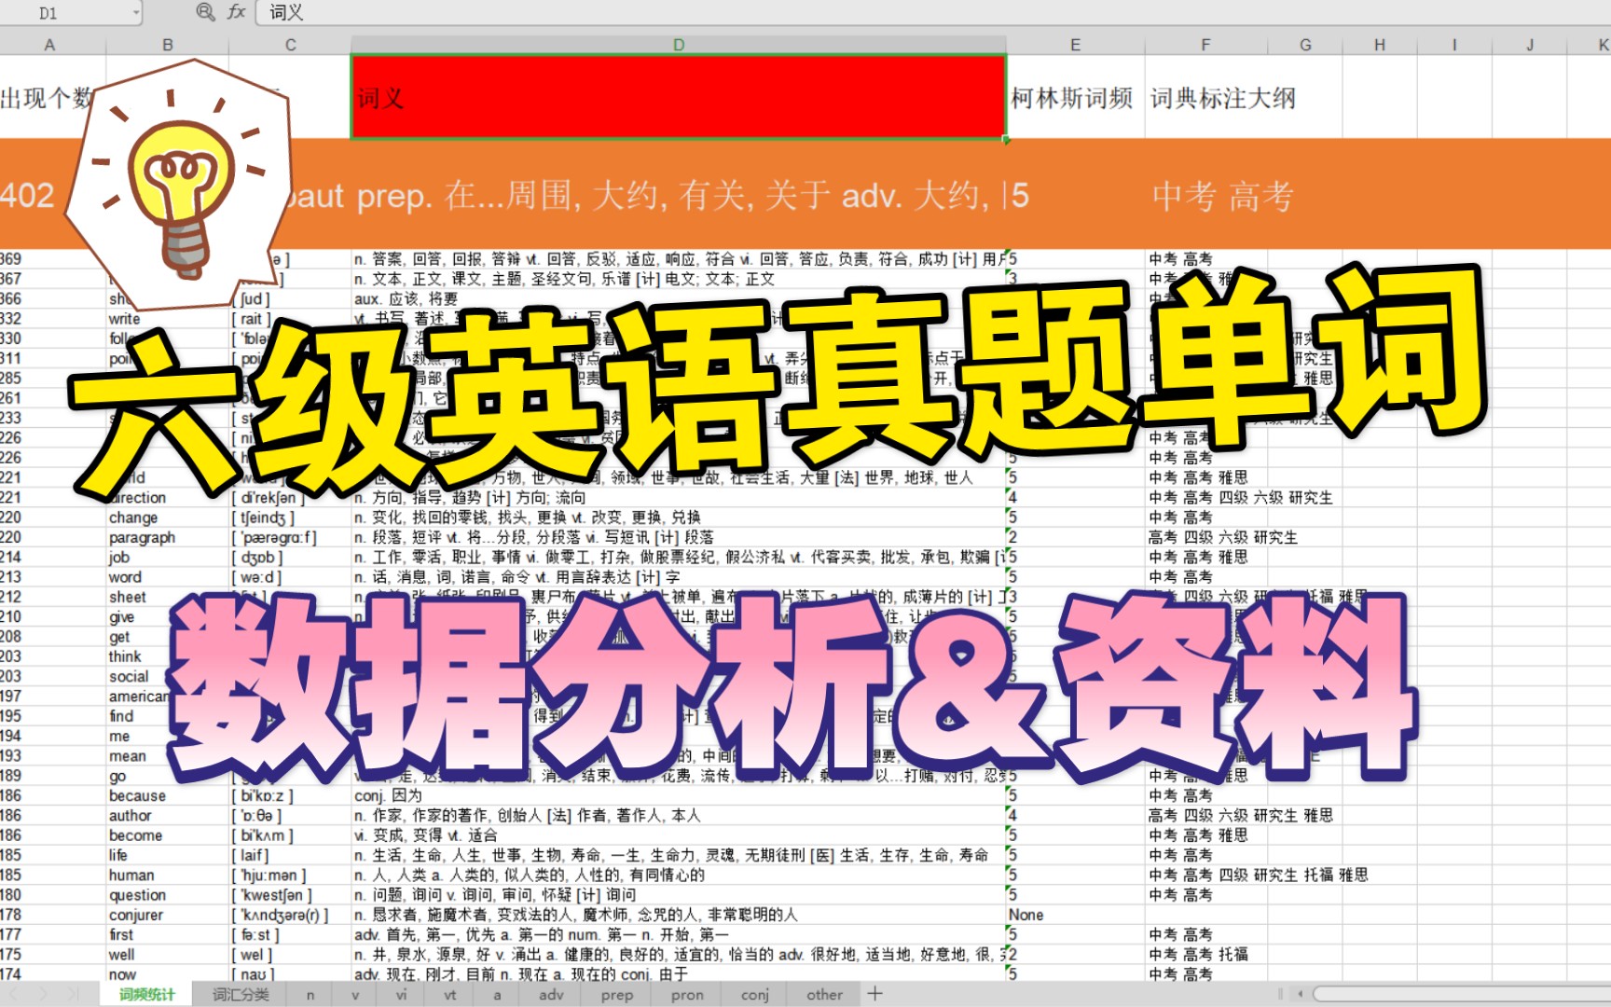Select the word cell 'first'
Viewport: 1611px width, 1007px height.
click(x=168, y=934)
